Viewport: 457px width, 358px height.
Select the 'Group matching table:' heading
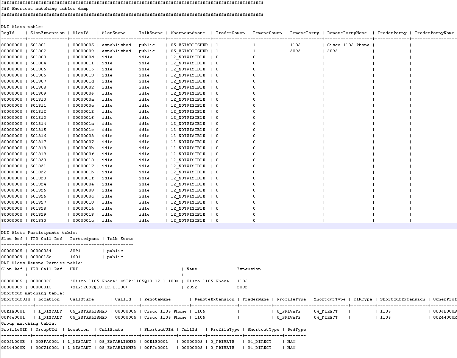coord(29,324)
